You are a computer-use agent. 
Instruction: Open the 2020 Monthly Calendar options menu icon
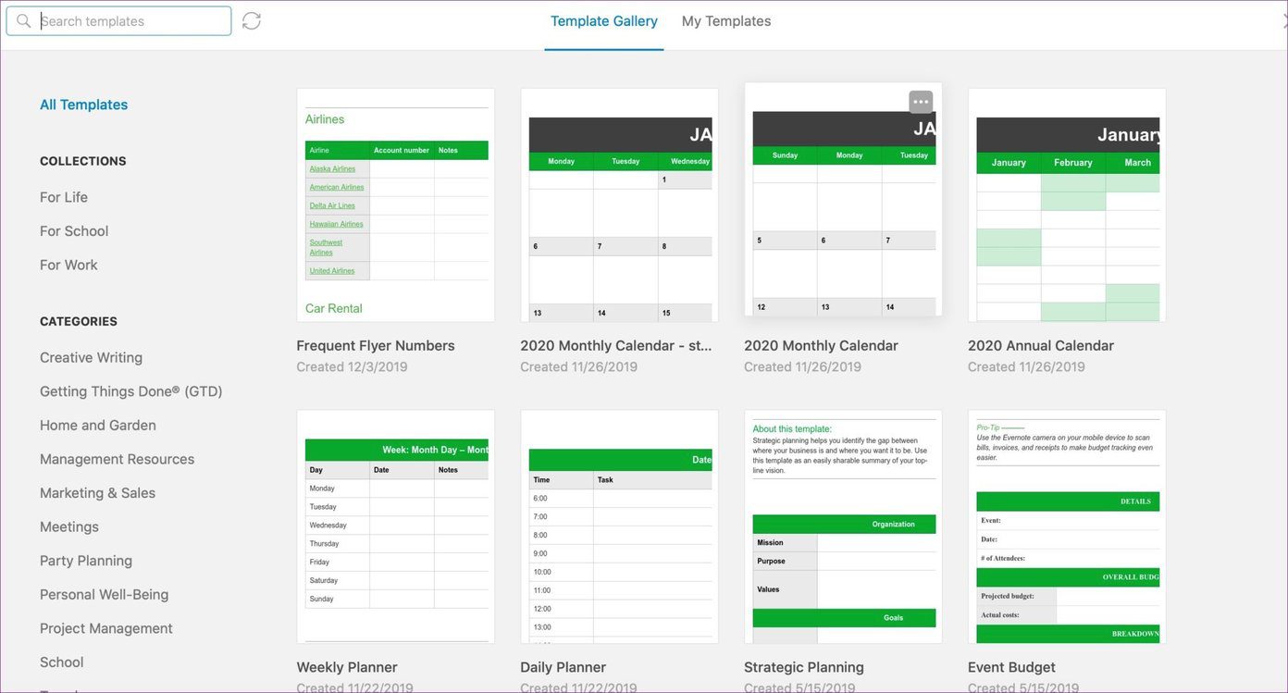pos(921,102)
